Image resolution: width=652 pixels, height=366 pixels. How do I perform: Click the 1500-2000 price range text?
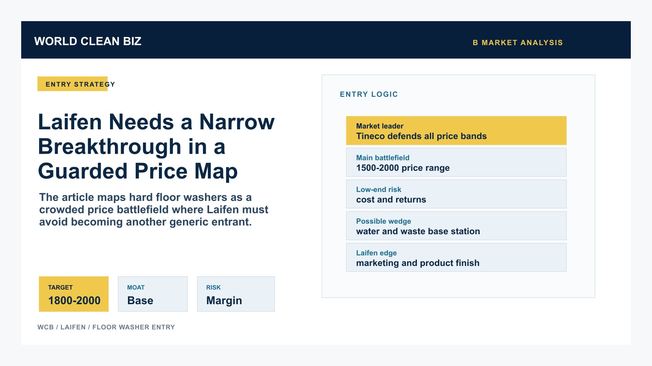point(403,168)
